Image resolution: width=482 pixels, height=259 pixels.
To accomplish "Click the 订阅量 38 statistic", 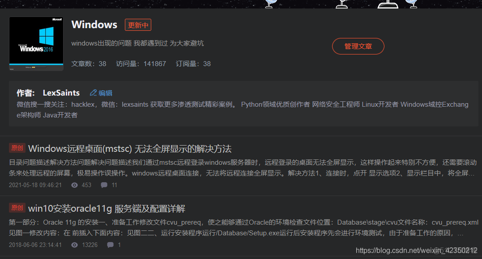I will [193, 64].
